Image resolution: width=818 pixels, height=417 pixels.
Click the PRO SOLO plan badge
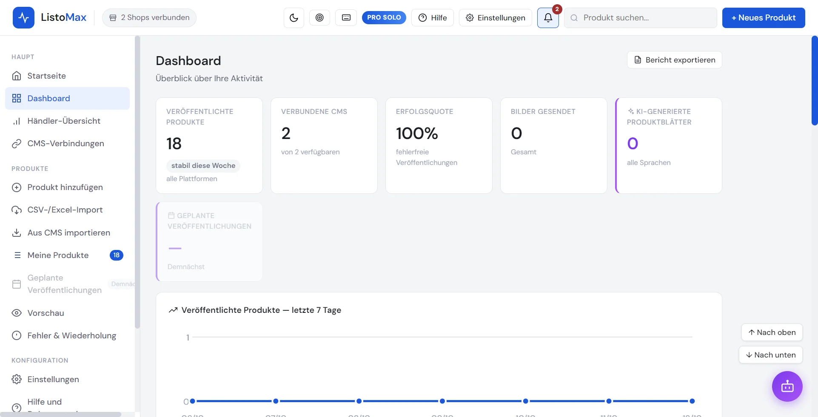(x=384, y=17)
